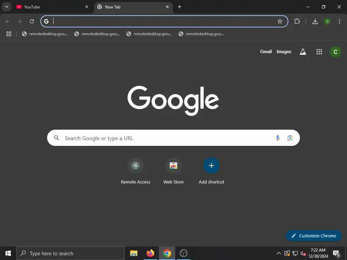Screen dimensions: 347x260
Task: Click the Google logo
Action: tap(173, 101)
